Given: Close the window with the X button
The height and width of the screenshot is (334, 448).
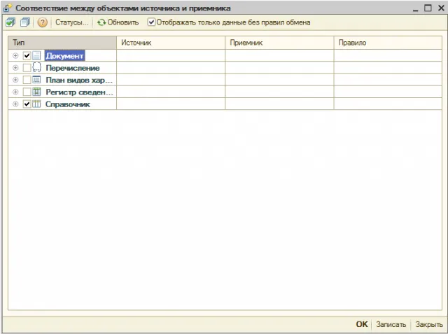Looking at the screenshot, I should pyautogui.click(x=441, y=8).
